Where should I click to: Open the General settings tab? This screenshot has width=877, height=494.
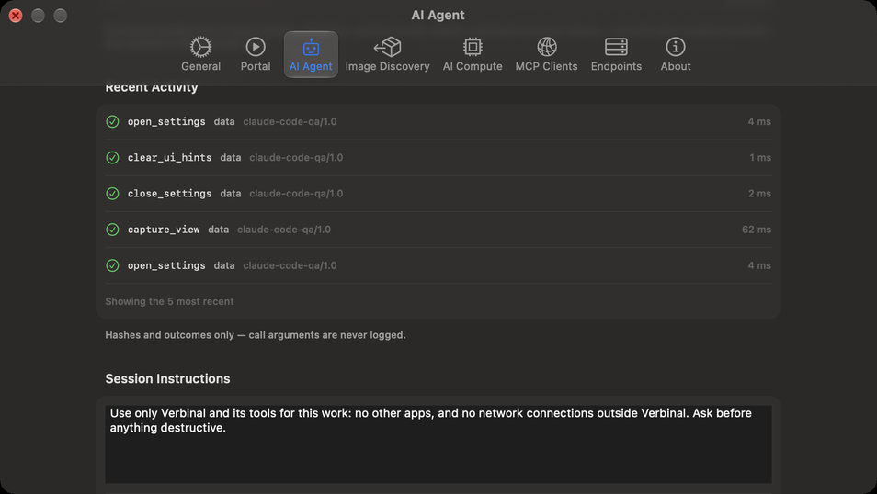(x=200, y=54)
